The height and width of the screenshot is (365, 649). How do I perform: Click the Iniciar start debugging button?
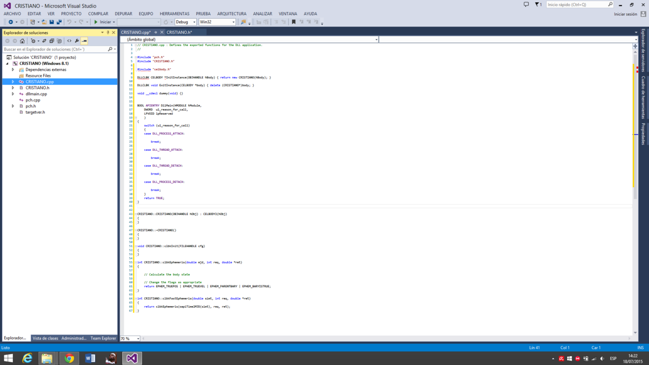(102, 22)
